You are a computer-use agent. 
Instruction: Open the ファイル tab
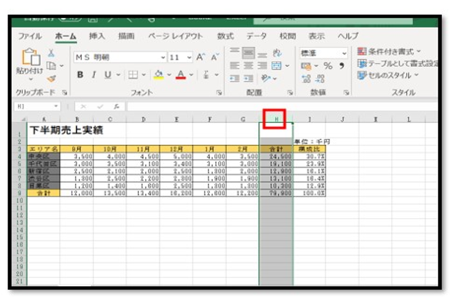click(30, 36)
